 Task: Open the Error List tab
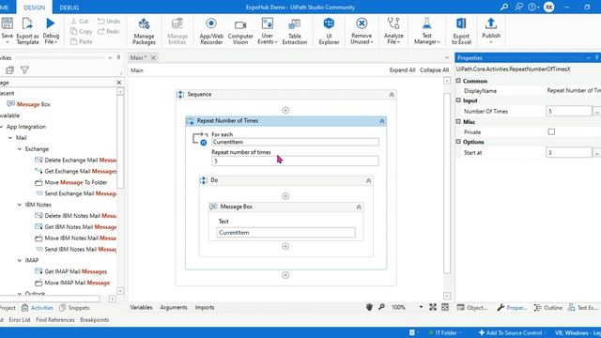tap(20, 319)
